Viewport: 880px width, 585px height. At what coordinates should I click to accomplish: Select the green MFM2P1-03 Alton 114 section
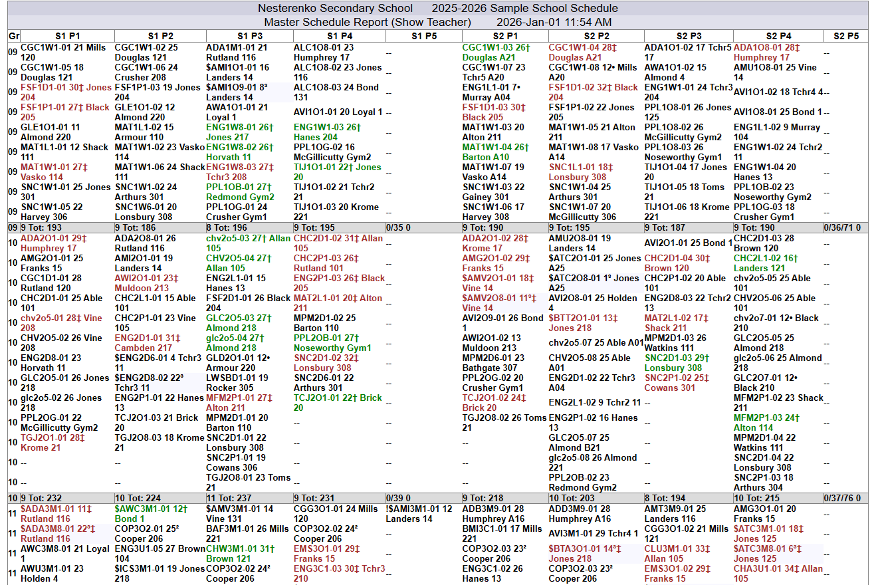pyautogui.click(x=766, y=423)
